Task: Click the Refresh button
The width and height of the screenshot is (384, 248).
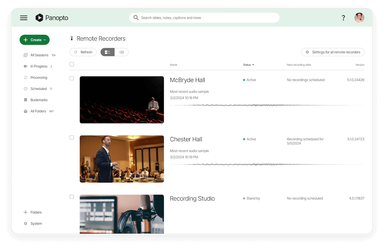Action: coord(83,52)
